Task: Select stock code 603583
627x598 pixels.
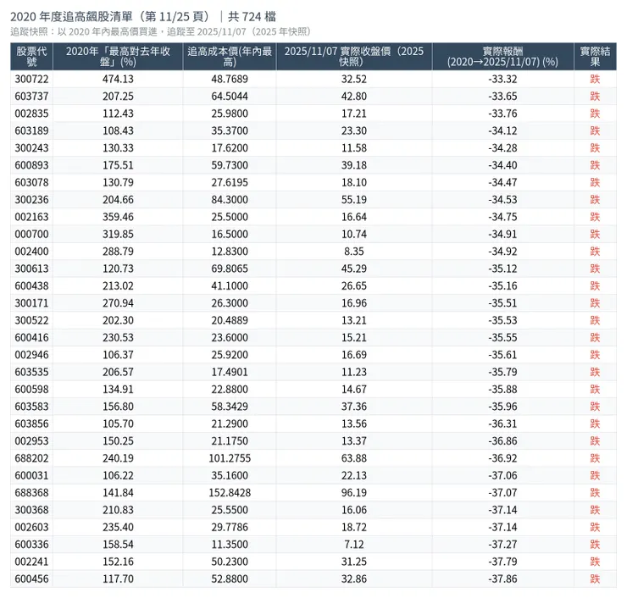Action: 31,406
